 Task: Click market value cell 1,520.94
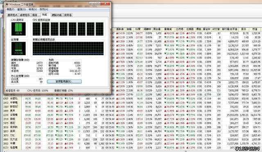(x=255, y=34)
